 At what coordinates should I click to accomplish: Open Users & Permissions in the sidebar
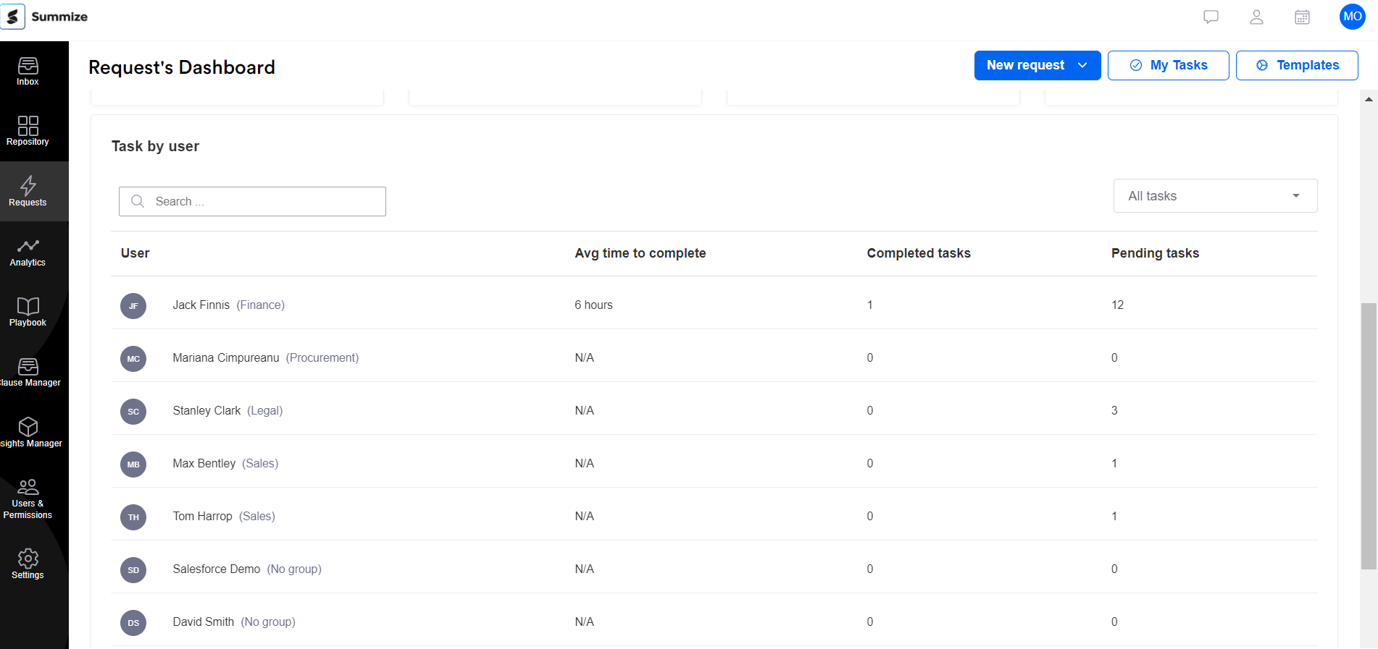click(x=28, y=499)
